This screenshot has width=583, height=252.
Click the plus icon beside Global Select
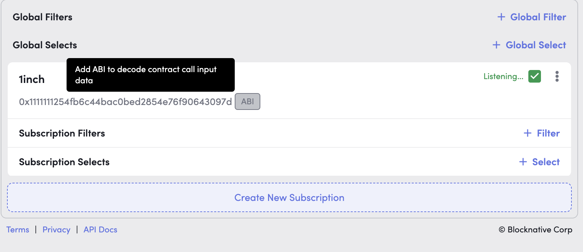[496, 45]
